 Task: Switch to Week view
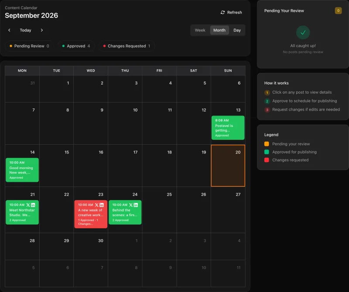200,30
